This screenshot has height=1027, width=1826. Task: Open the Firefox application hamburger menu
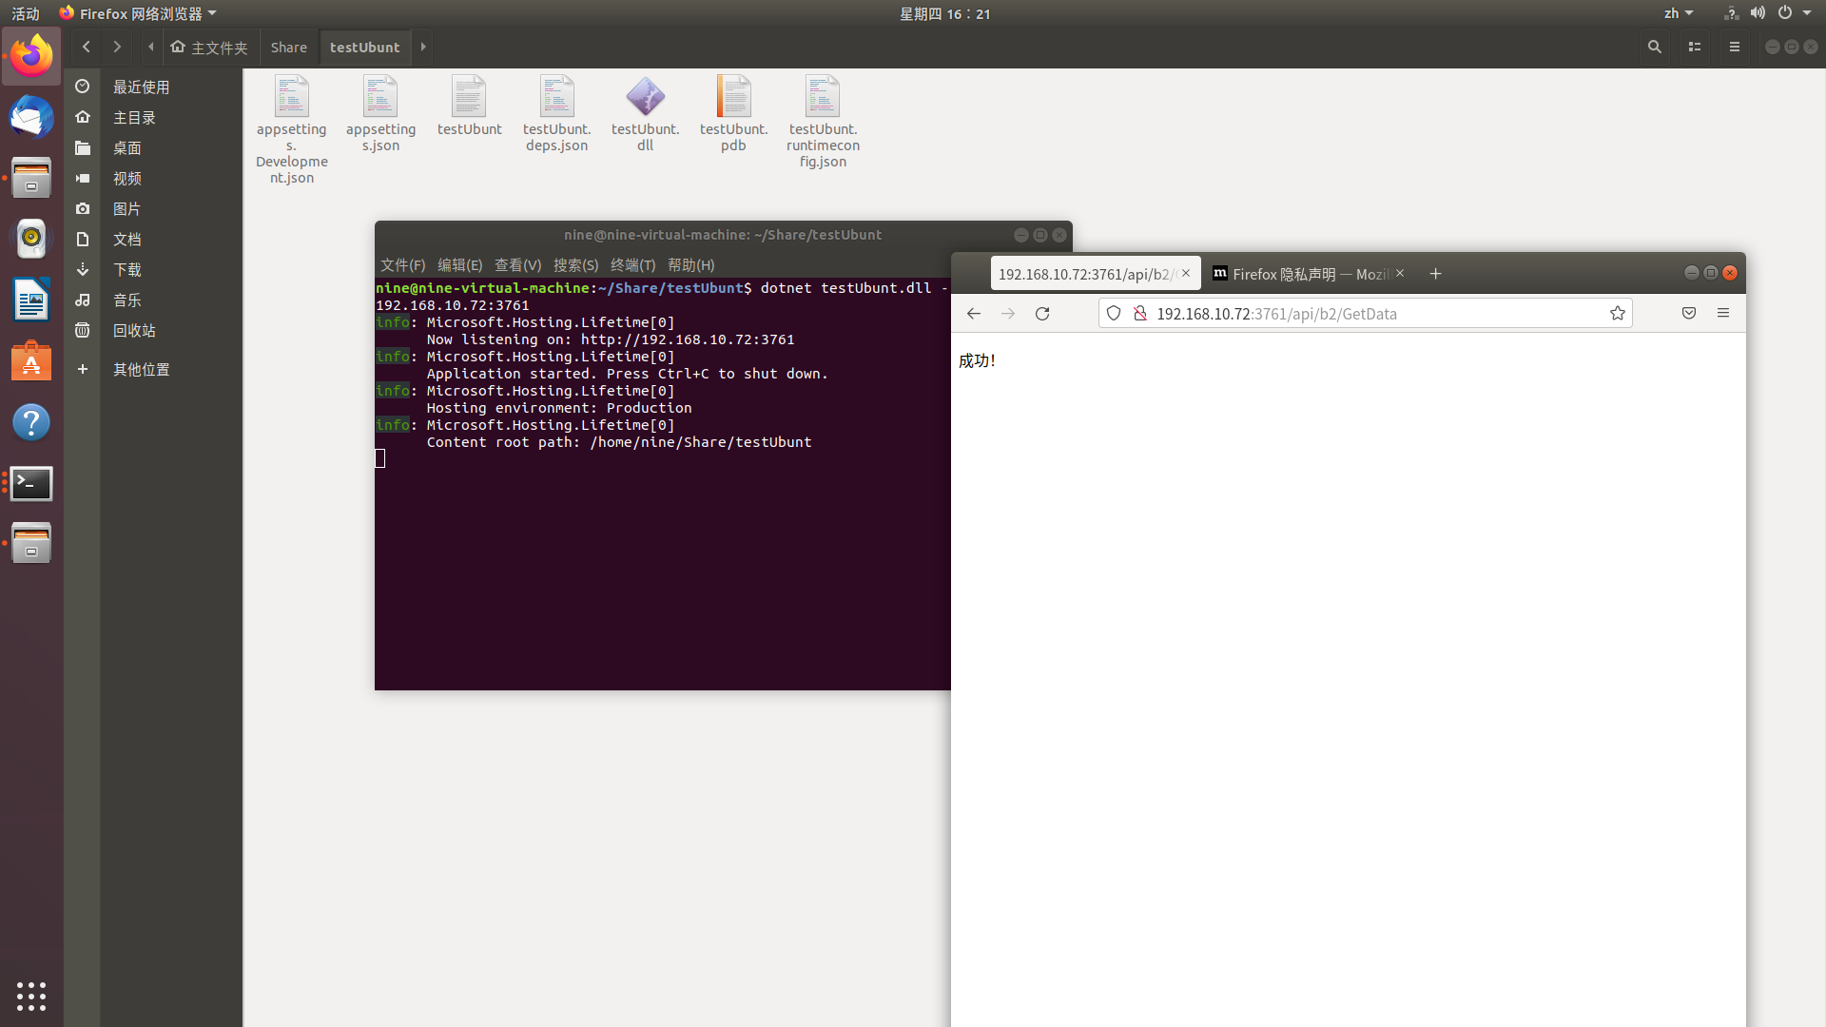click(1723, 313)
